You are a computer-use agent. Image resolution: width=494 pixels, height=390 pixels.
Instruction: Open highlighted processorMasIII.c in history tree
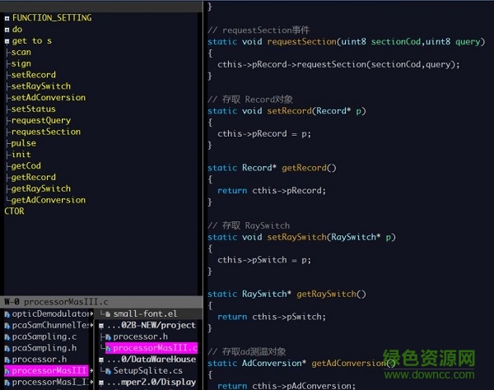click(x=155, y=348)
